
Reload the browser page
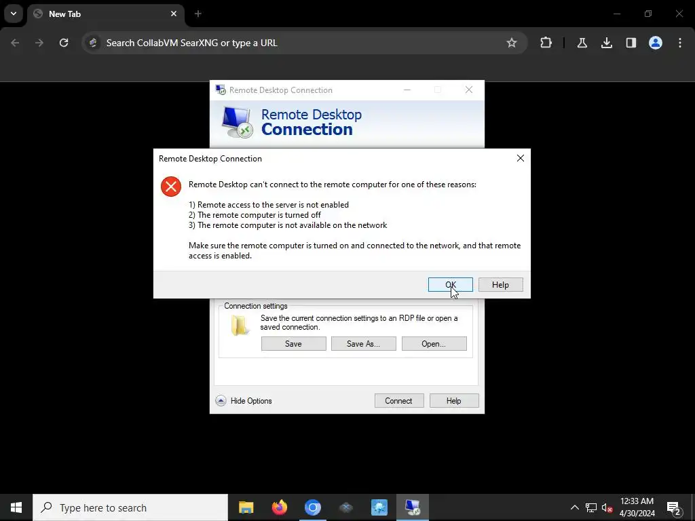(x=64, y=43)
